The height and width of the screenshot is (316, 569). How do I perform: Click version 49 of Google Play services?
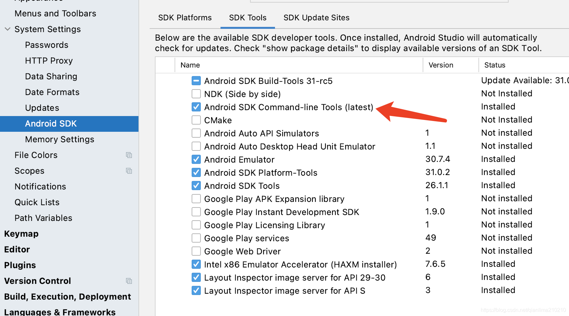pos(431,238)
